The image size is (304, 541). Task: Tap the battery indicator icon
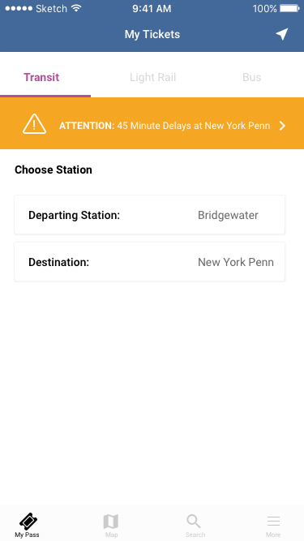289,8
